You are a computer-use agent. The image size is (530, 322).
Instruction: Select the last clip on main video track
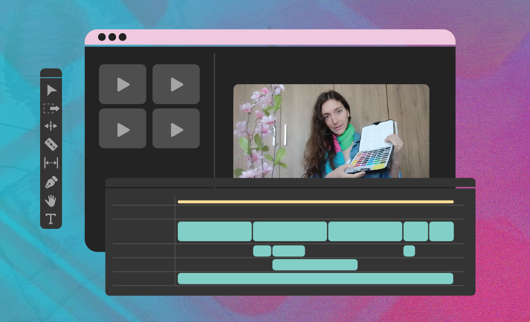(x=441, y=231)
